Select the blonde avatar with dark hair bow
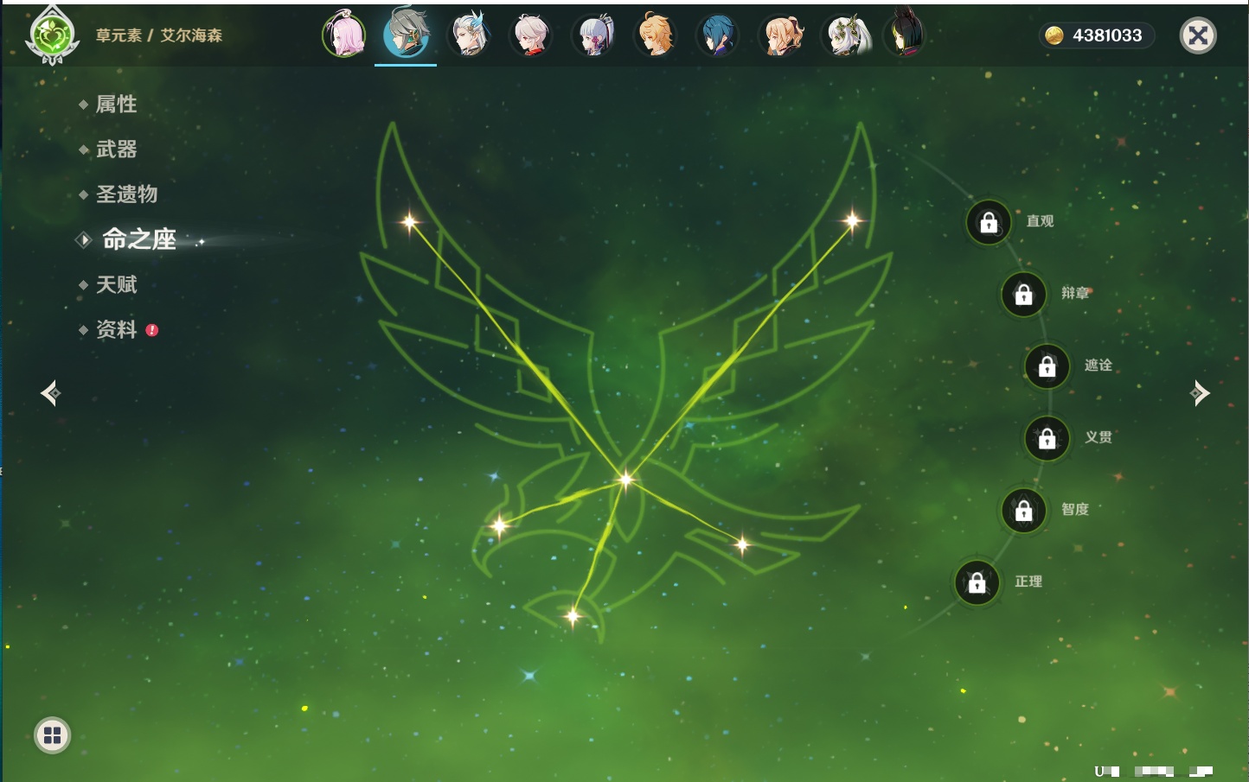The image size is (1249, 782). [x=780, y=35]
